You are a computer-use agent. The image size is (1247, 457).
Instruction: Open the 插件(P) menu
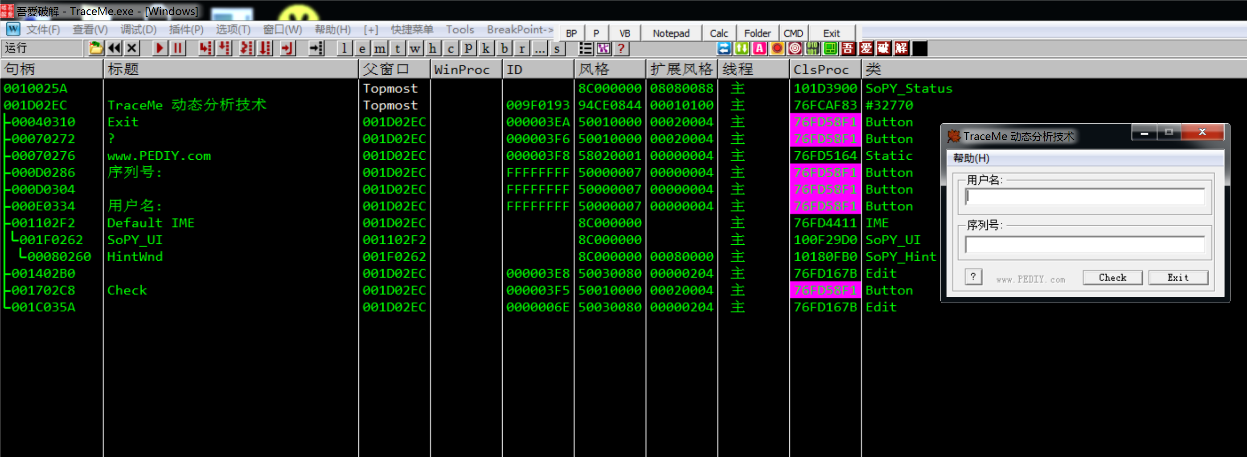point(186,29)
